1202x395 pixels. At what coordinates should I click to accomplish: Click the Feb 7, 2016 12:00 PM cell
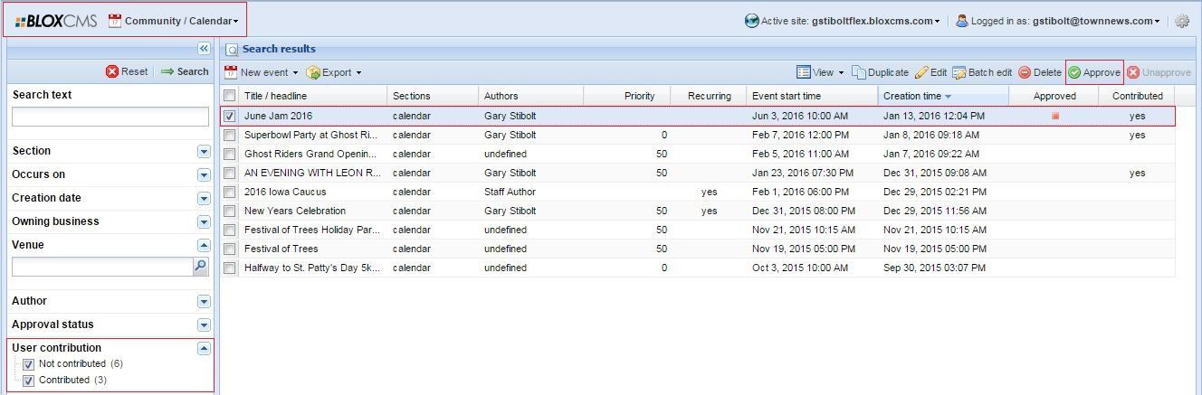pyautogui.click(x=800, y=135)
